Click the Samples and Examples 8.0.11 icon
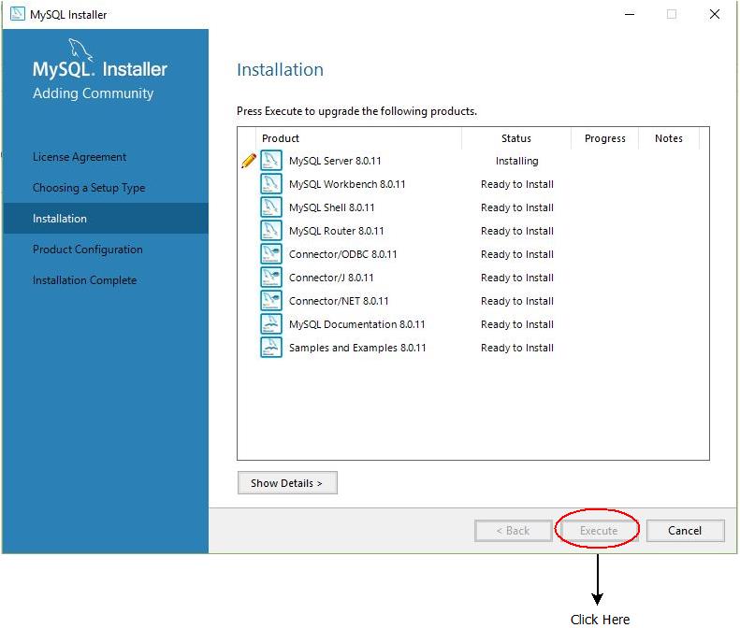740x628 pixels. [271, 348]
